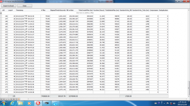190x106 pixels.
Task: Click the refresh navigator icon
Action: pos(16,99)
